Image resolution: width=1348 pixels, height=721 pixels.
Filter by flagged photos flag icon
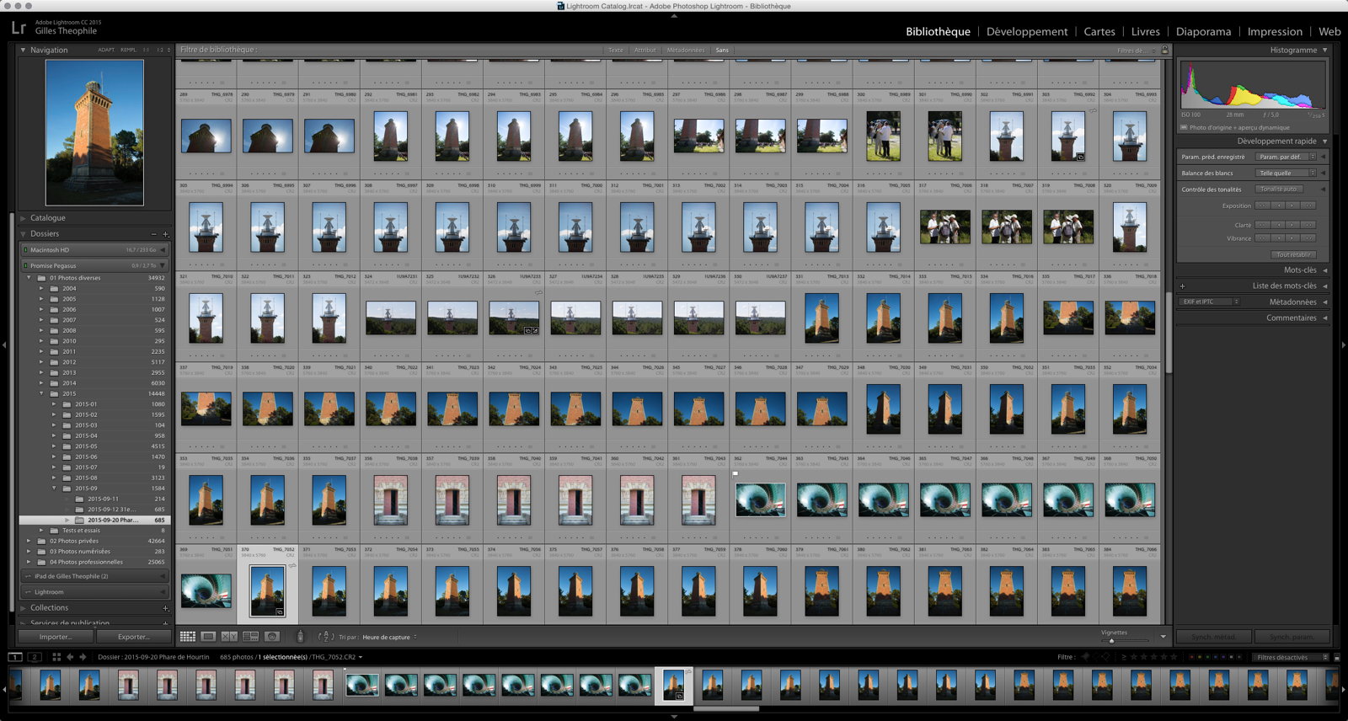coord(1085,657)
